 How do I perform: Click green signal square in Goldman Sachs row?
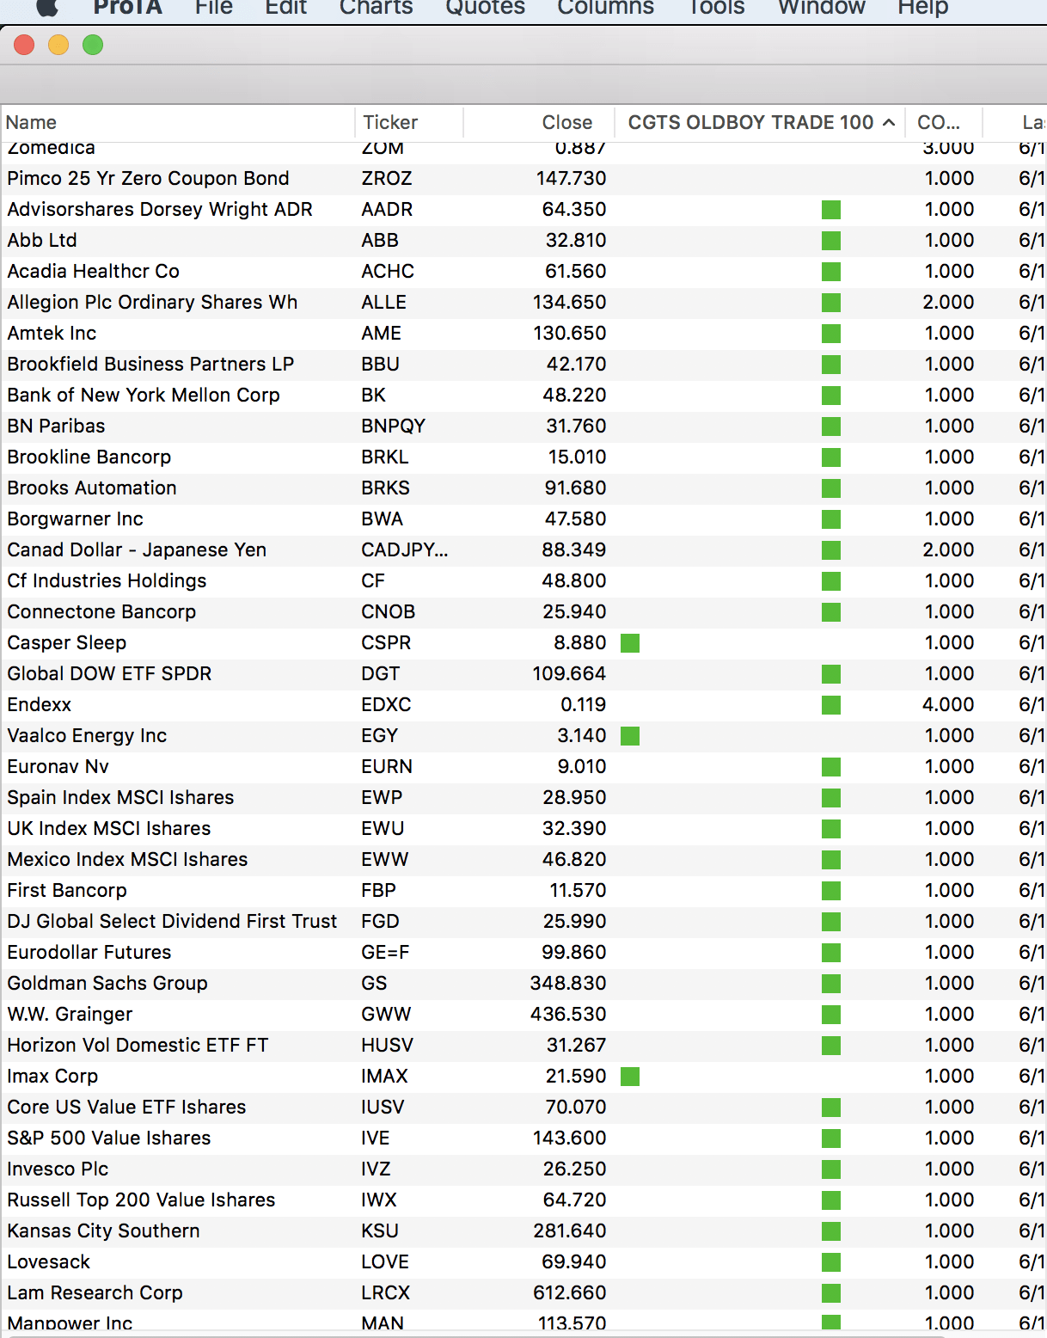click(x=831, y=984)
